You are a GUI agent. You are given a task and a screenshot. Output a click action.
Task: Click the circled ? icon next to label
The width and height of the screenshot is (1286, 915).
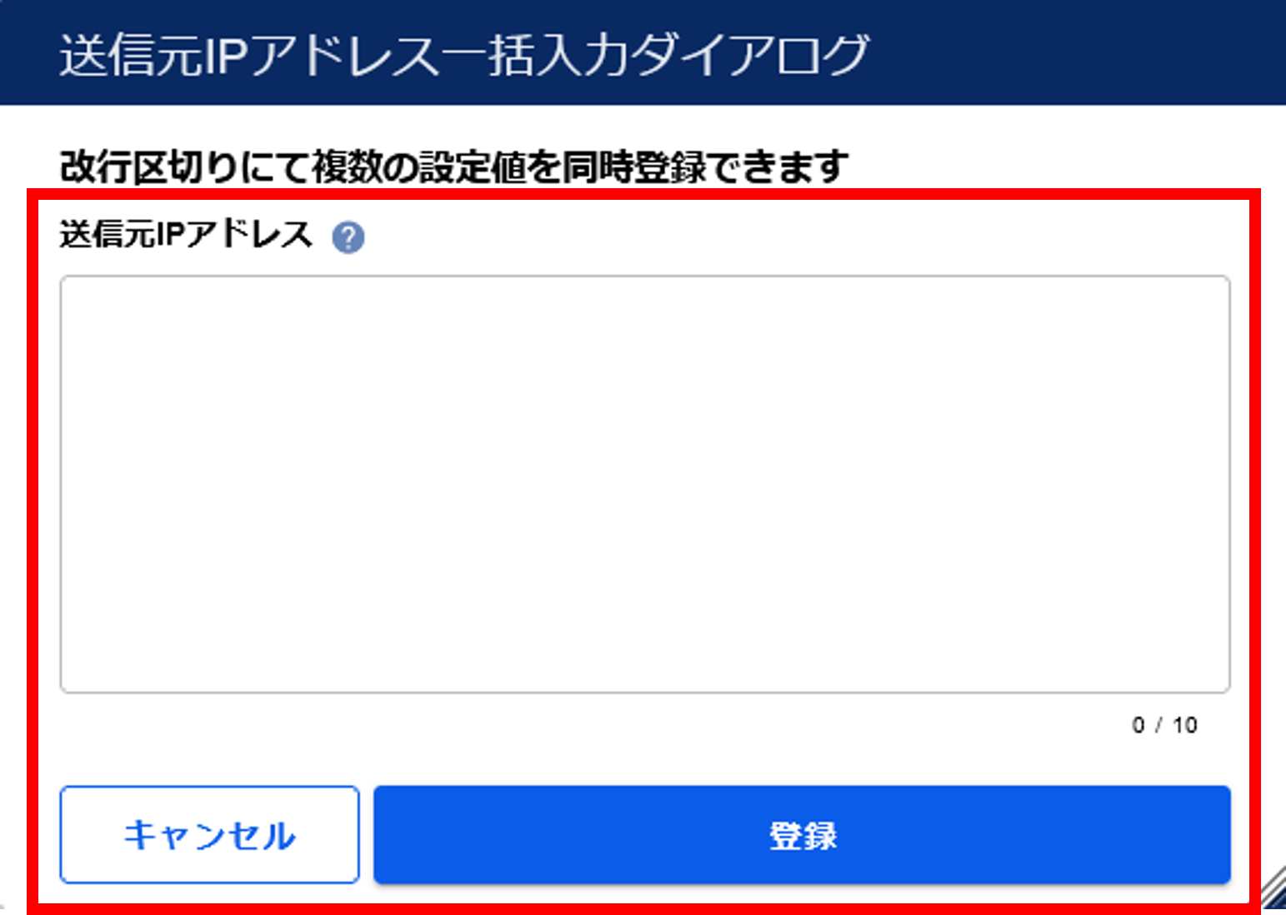click(348, 237)
